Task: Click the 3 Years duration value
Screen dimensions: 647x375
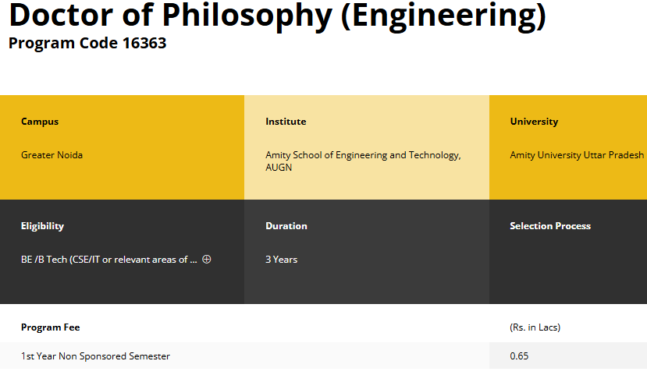Action: (281, 259)
